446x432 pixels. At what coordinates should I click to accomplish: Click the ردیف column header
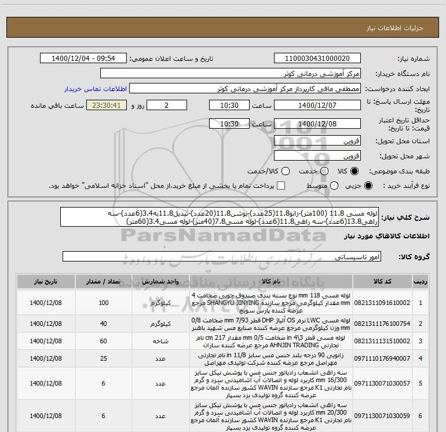(x=421, y=282)
